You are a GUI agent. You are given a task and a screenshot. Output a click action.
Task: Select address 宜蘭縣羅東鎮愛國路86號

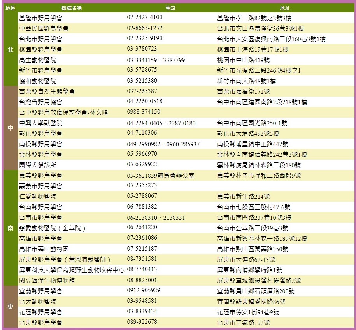(x=251, y=302)
